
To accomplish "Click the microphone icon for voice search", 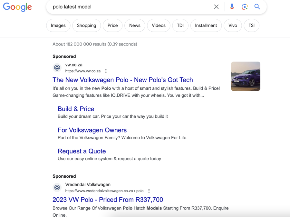I will coord(232,6).
